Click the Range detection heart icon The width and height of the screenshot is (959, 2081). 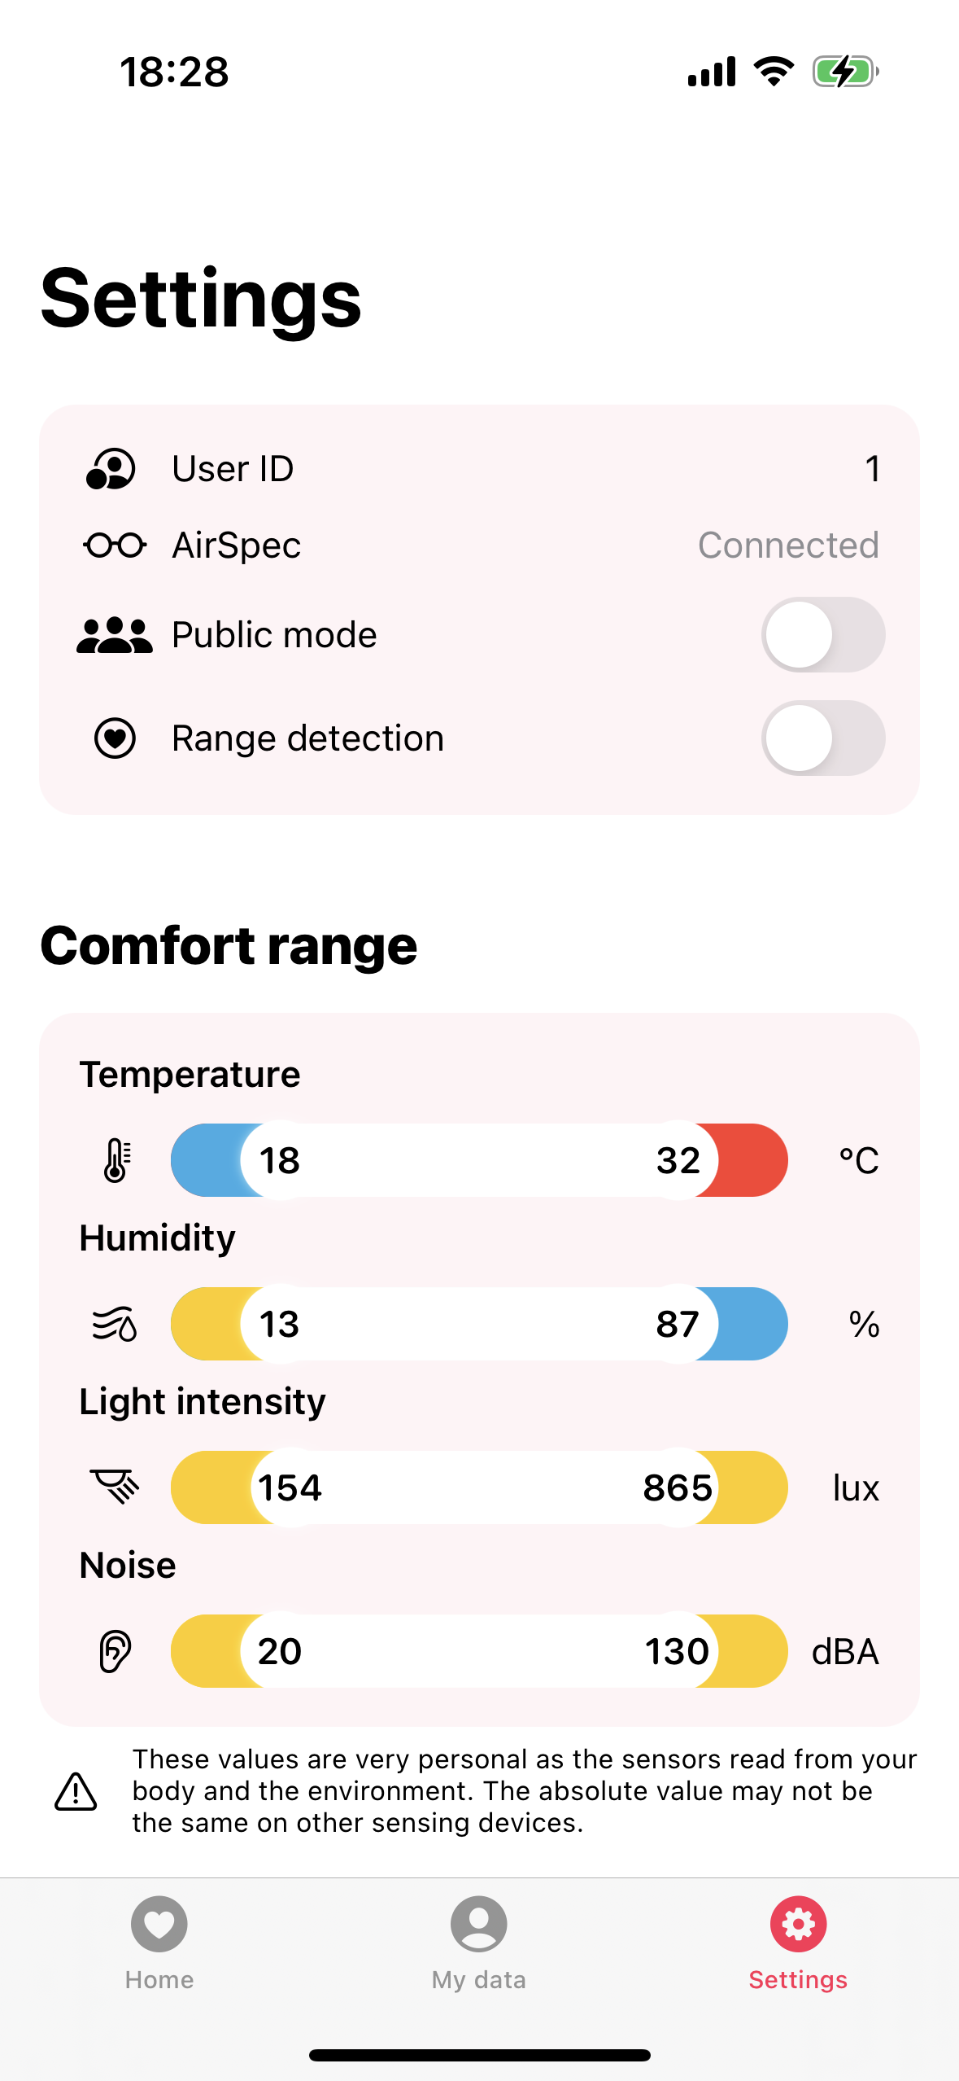(115, 738)
